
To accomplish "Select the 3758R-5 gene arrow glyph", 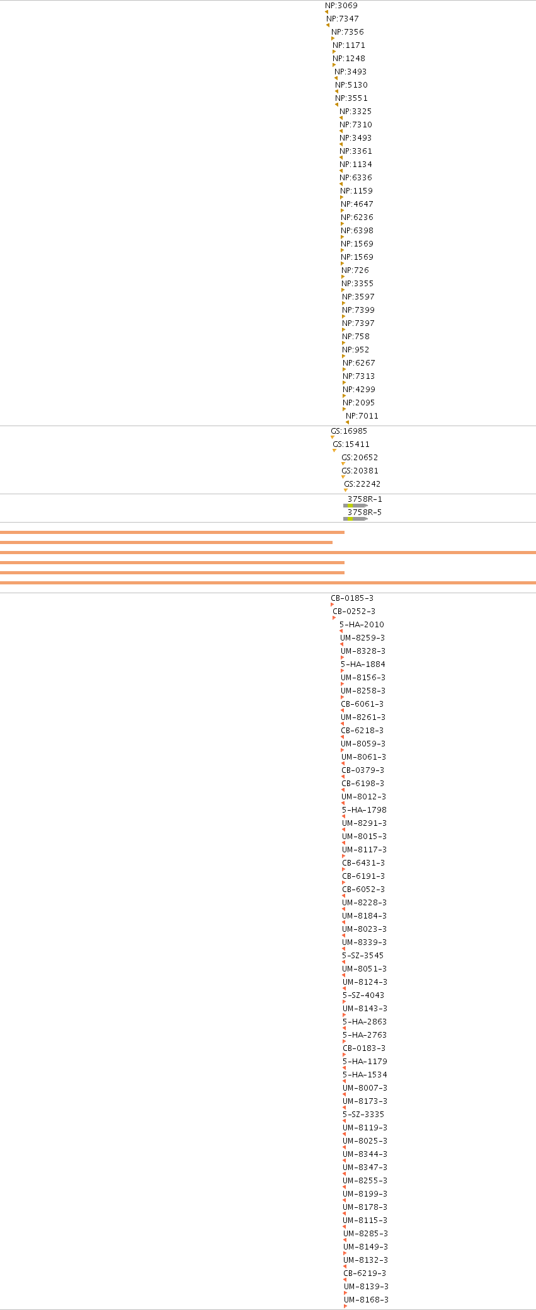I will (356, 519).
